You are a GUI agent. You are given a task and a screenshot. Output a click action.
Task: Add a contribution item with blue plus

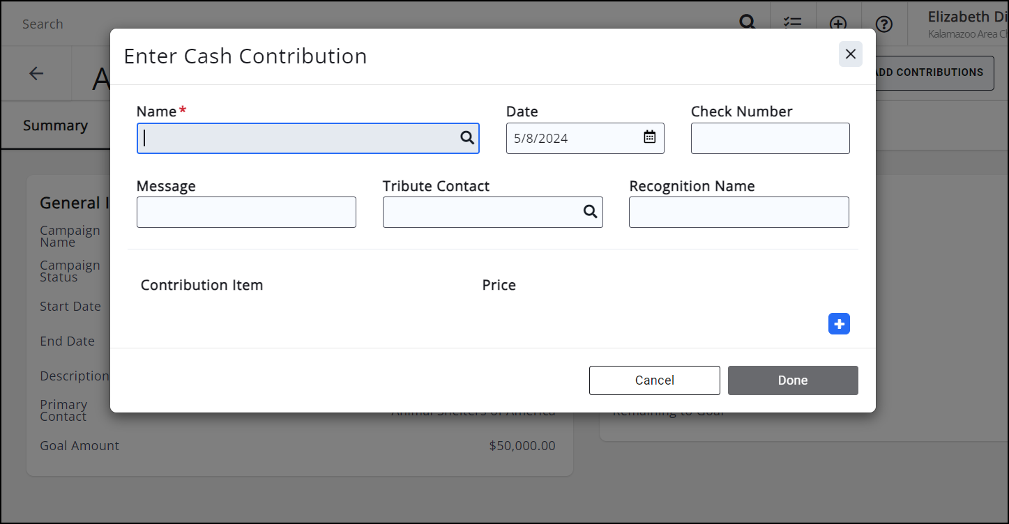coord(839,324)
